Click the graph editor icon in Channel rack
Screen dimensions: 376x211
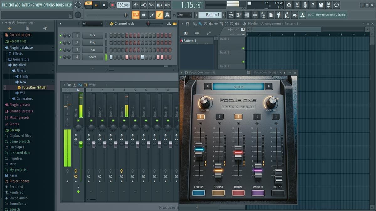[169, 24]
